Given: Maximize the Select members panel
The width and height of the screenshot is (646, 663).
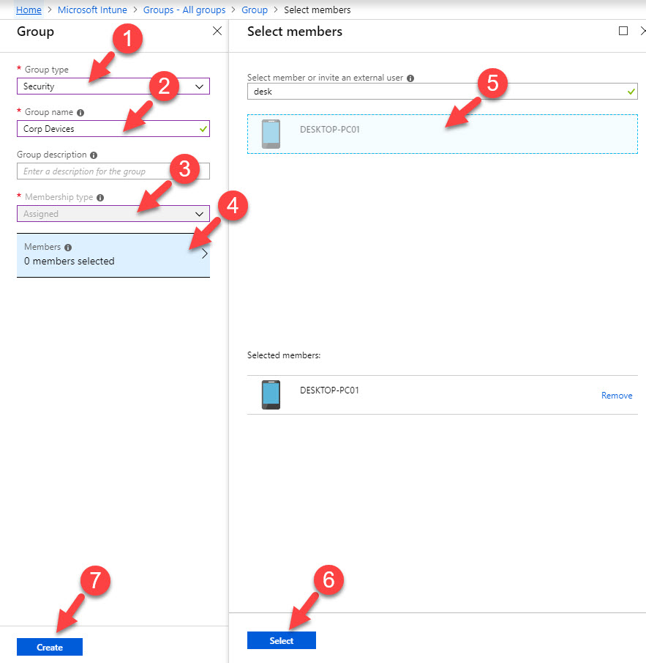Looking at the screenshot, I should point(623,32).
